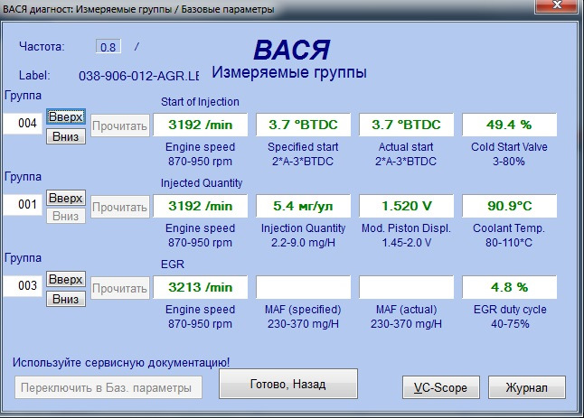Open VC-Scope
This screenshot has height=418, width=584.
pyautogui.click(x=441, y=387)
